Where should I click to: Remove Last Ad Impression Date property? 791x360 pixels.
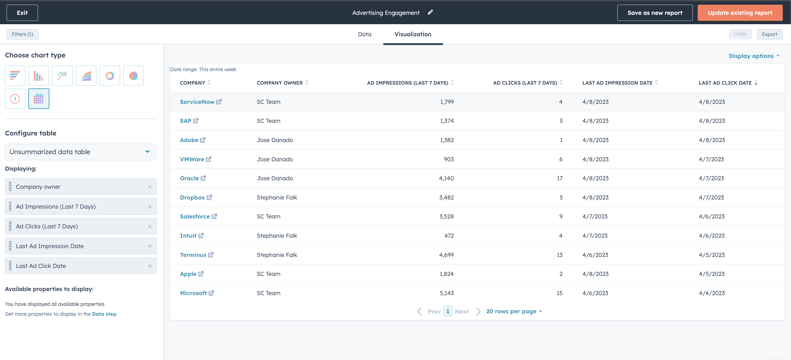[150, 246]
